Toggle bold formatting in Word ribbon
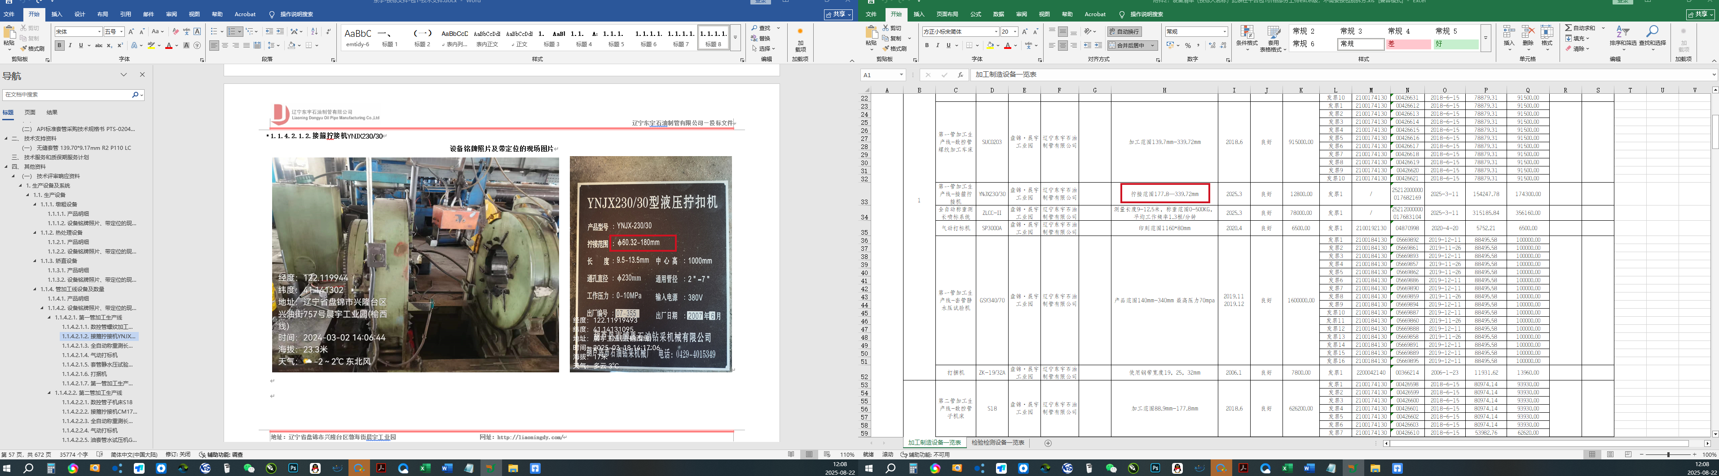Screen dimensions: 1719x476 pos(59,45)
